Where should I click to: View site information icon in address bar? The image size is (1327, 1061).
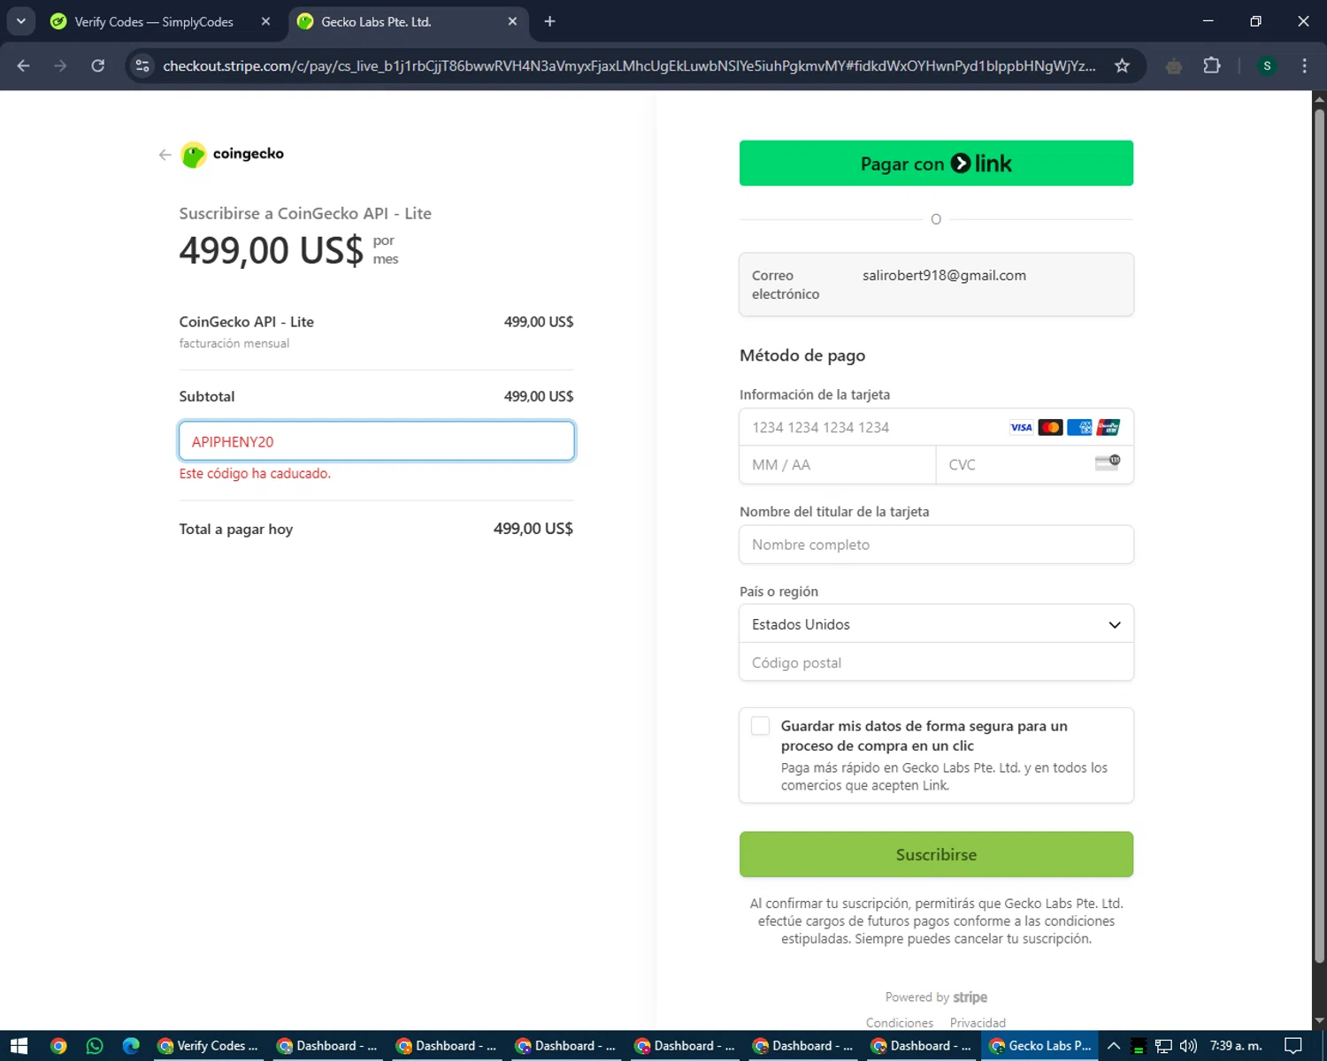[142, 65]
